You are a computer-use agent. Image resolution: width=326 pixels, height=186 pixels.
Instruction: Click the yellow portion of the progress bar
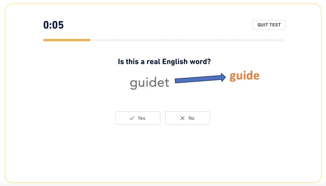tap(67, 40)
